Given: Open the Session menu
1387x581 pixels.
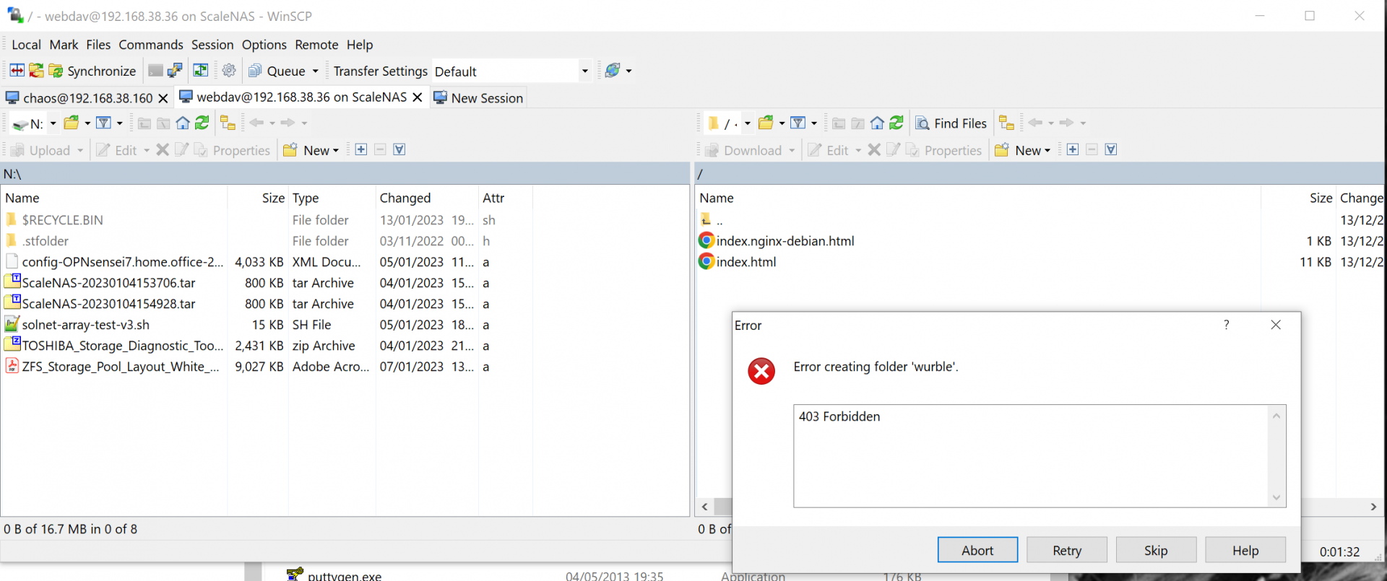Looking at the screenshot, I should pos(212,45).
